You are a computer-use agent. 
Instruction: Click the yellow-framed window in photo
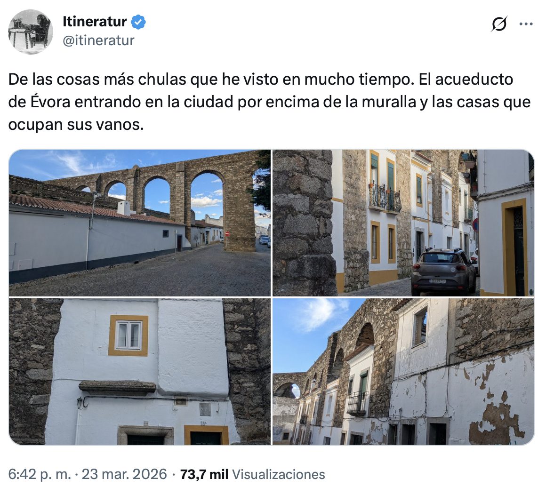pyautogui.click(x=128, y=335)
